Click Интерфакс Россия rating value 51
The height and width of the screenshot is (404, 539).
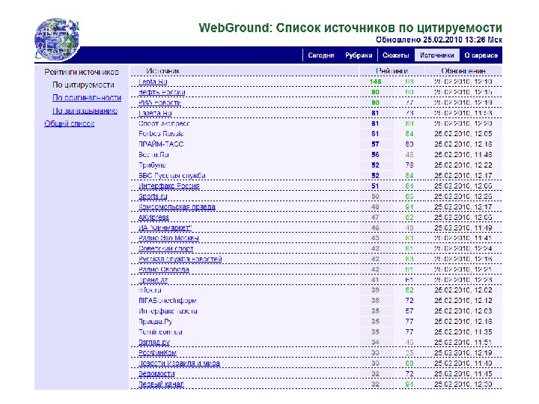click(x=375, y=186)
